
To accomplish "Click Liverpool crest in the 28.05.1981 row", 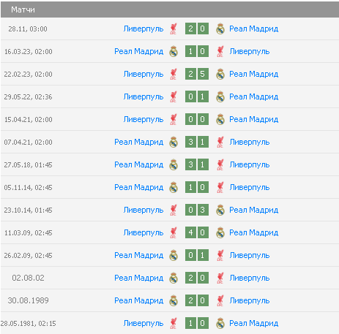I will [174, 323].
